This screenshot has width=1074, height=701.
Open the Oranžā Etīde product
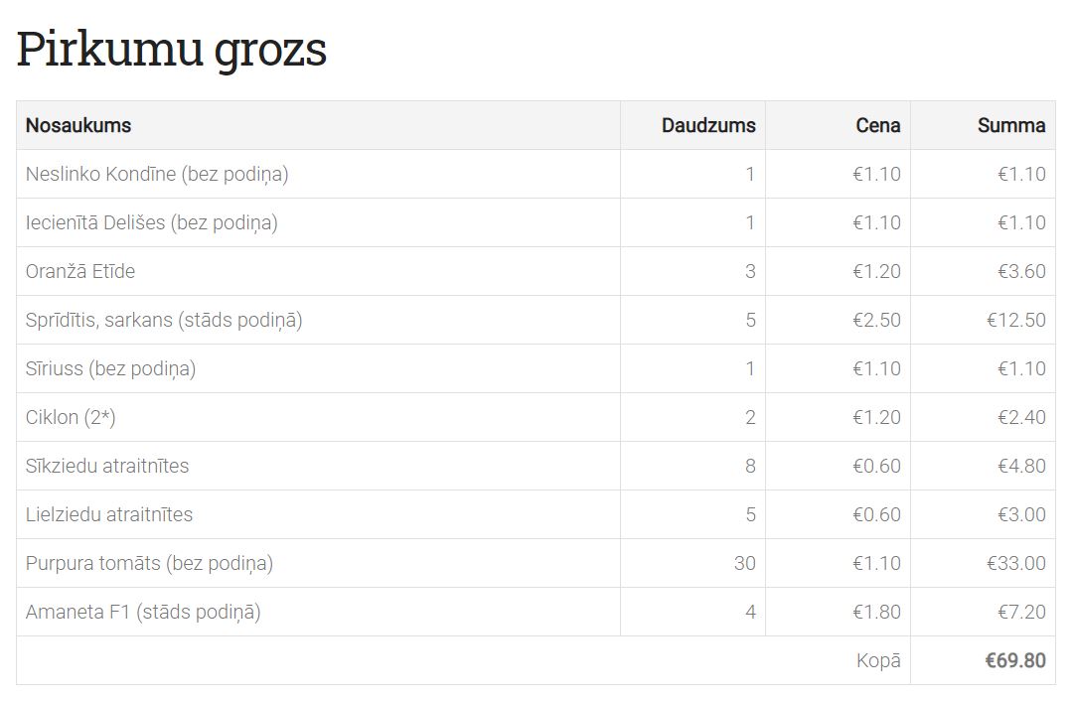(x=80, y=271)
